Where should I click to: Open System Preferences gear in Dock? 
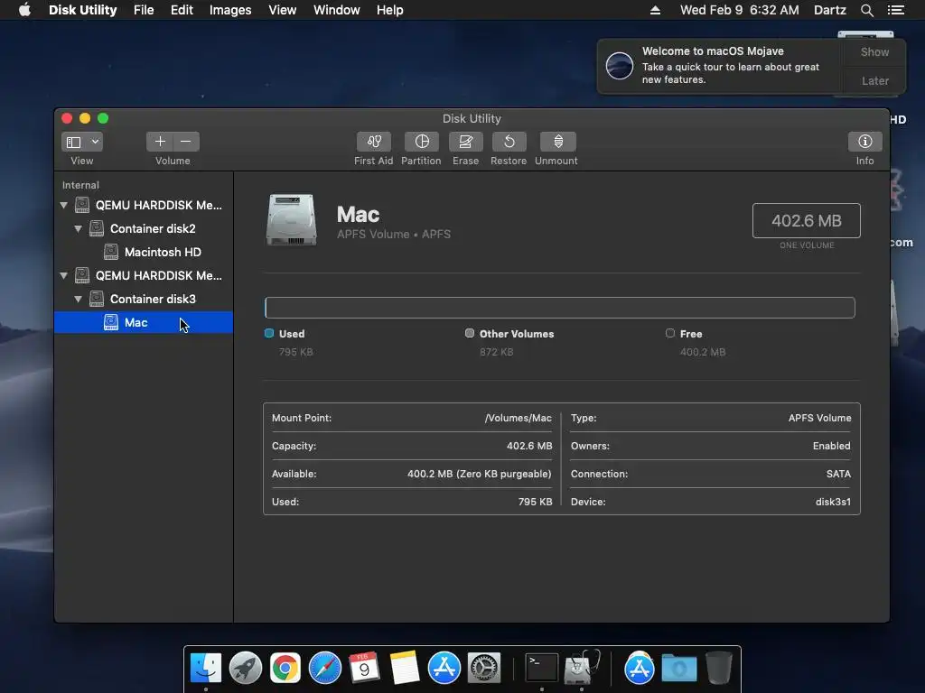click(x=484, y=669)
